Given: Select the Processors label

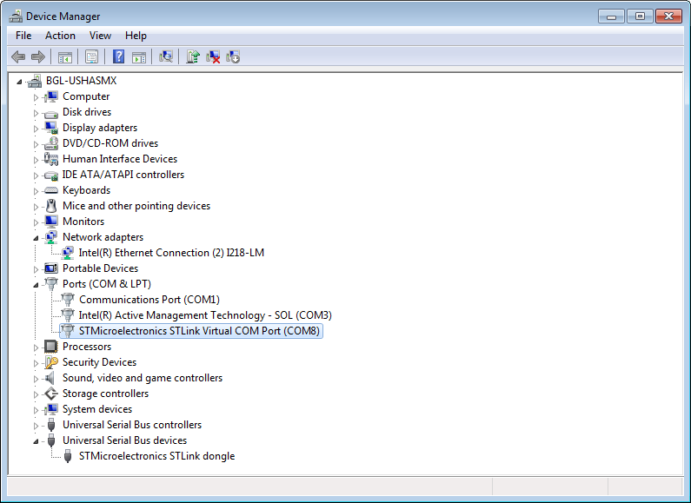Looking at the screenshot, I should point(87,347).
